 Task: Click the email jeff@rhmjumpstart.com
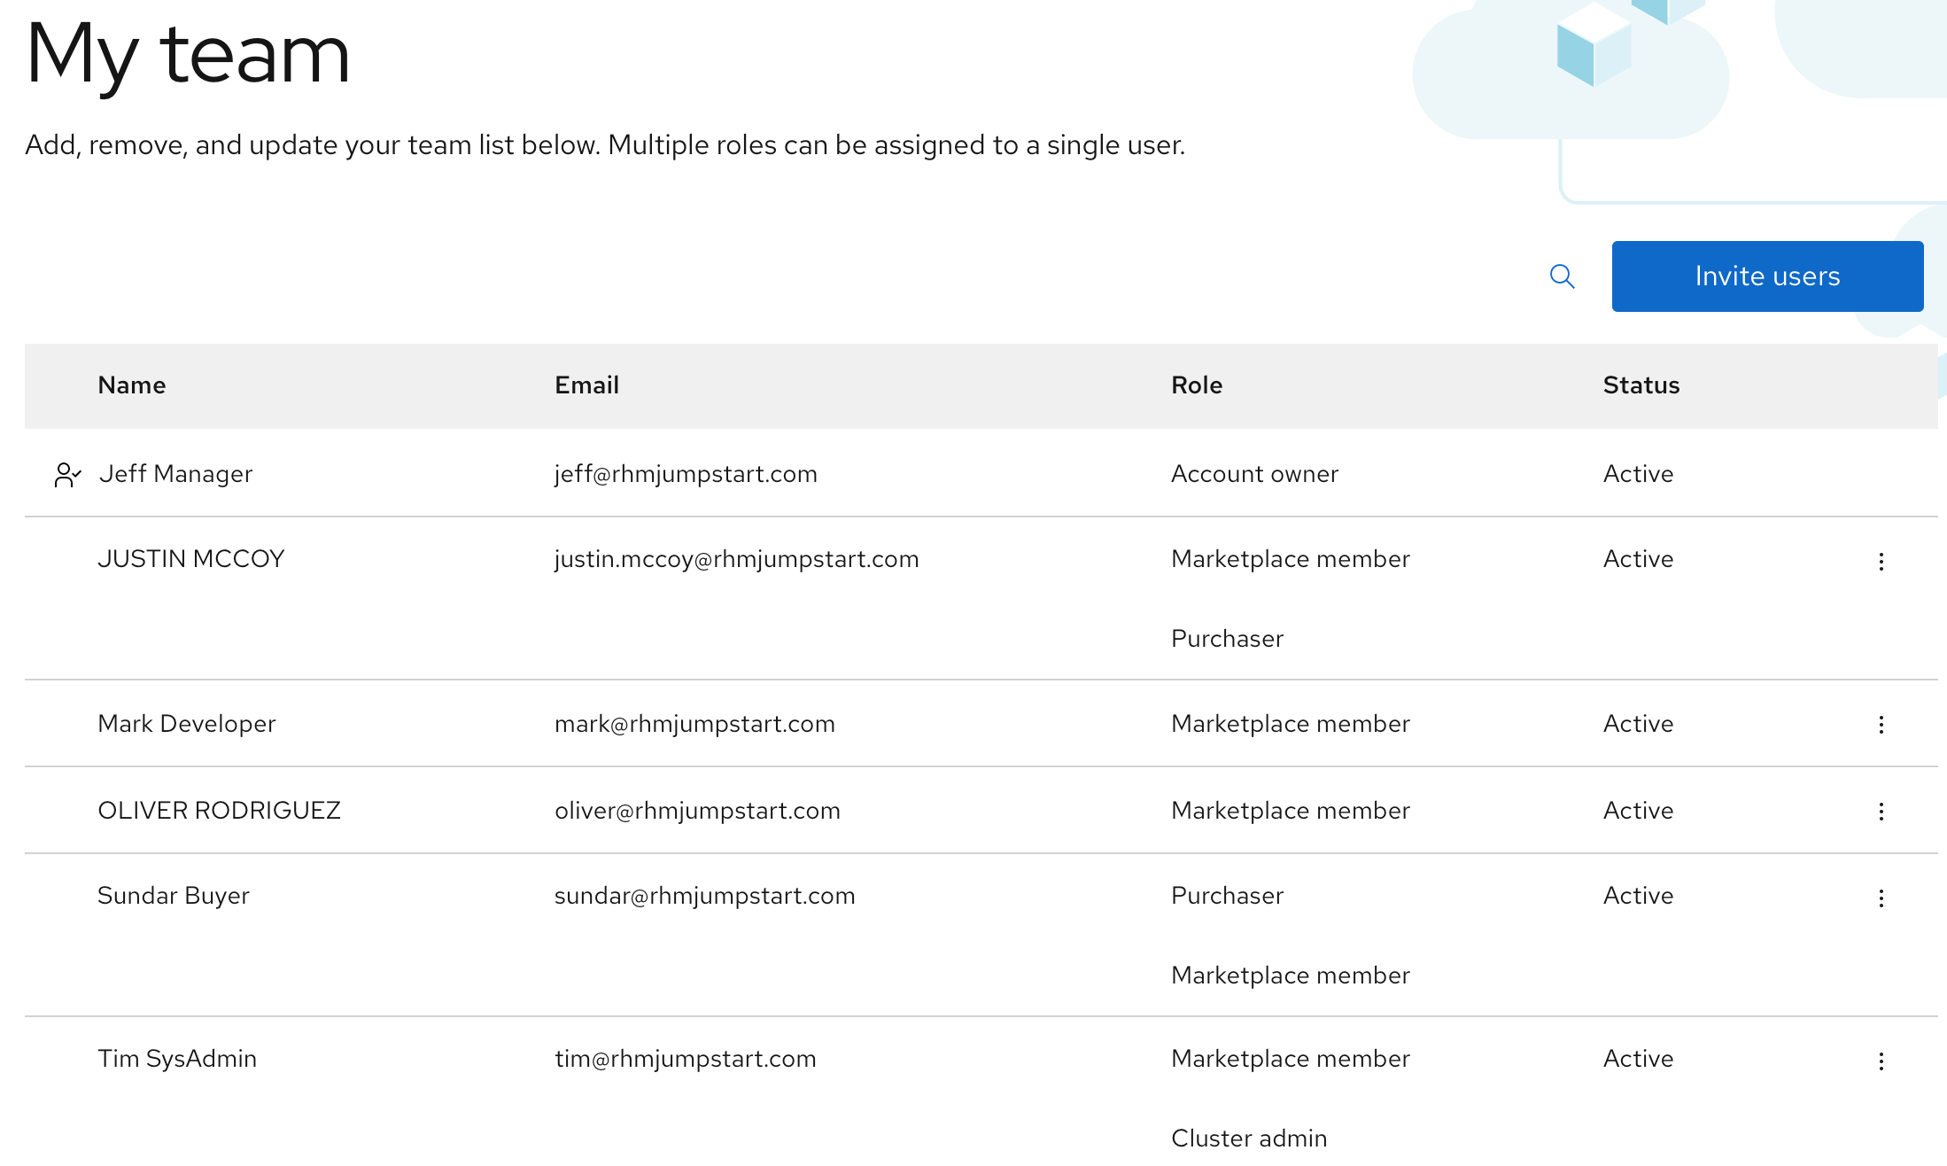point(686,474)
